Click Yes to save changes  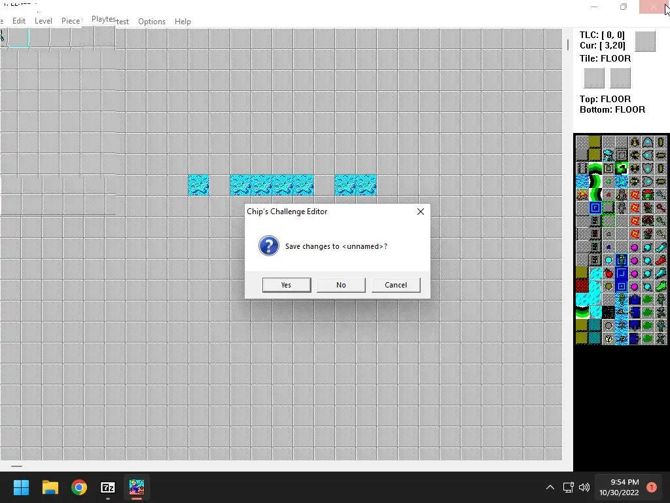[287, 285]
